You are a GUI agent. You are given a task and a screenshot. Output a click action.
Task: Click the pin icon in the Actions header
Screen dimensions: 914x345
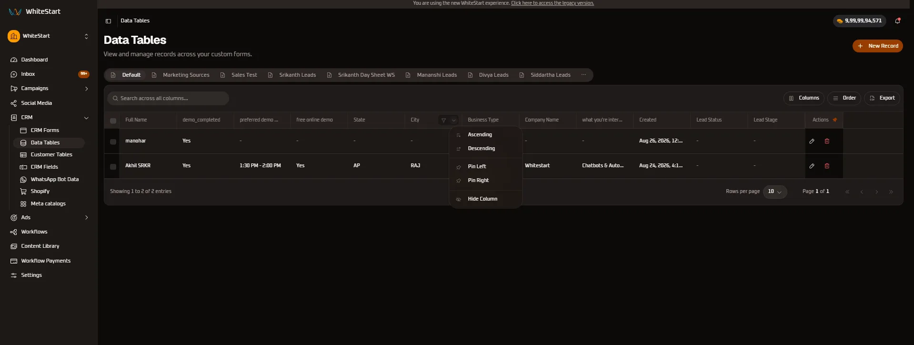(x=835, y=120)
